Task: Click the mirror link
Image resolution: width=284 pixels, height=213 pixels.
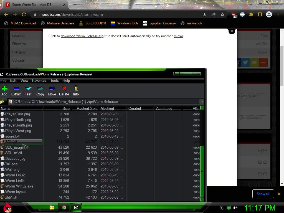Action: (x=178, y=36)
